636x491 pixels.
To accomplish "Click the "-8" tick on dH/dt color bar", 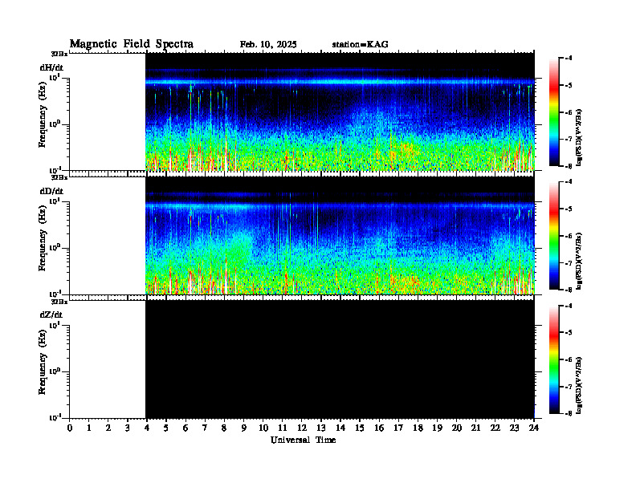I will pos(569,166).
